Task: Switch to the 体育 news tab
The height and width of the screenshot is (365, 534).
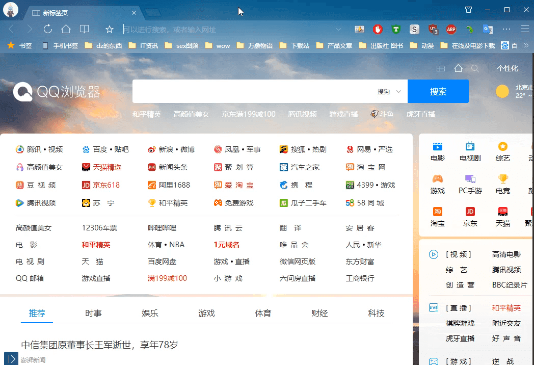Action: click(x=263, y=313)
